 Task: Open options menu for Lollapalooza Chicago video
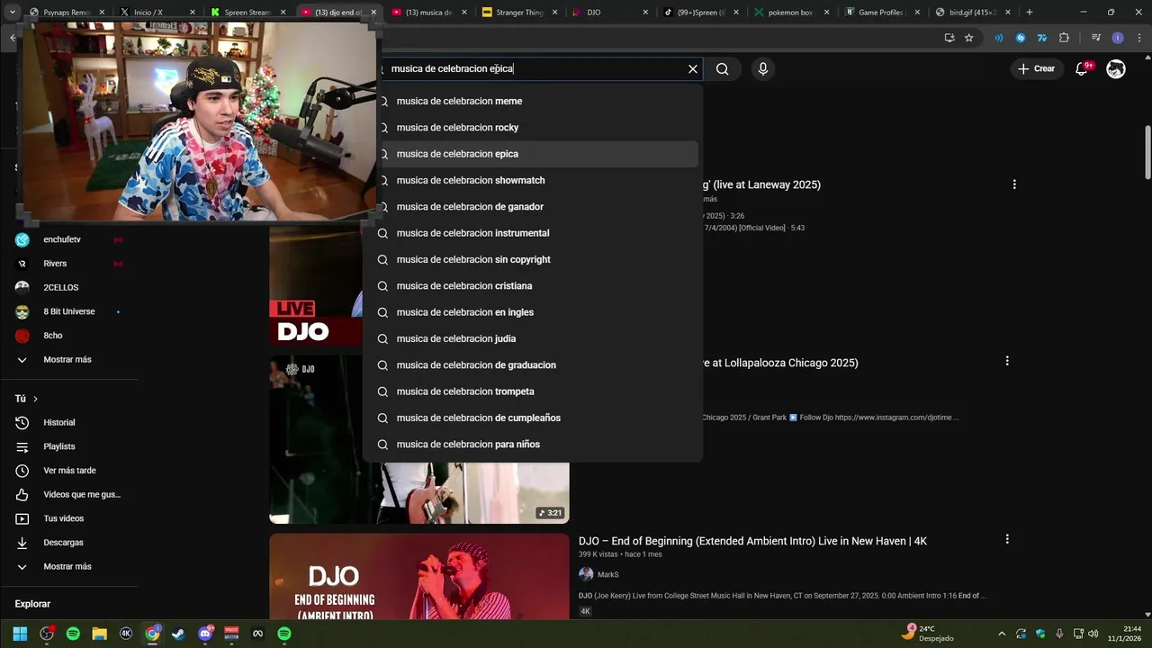(1007, 361)
